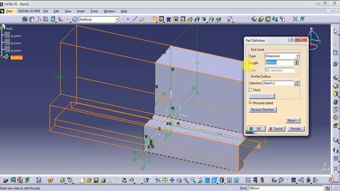Click Cancel in Pad Definition dialog
The width and height of the screenshot is (340, 191).
click(276, 129)
